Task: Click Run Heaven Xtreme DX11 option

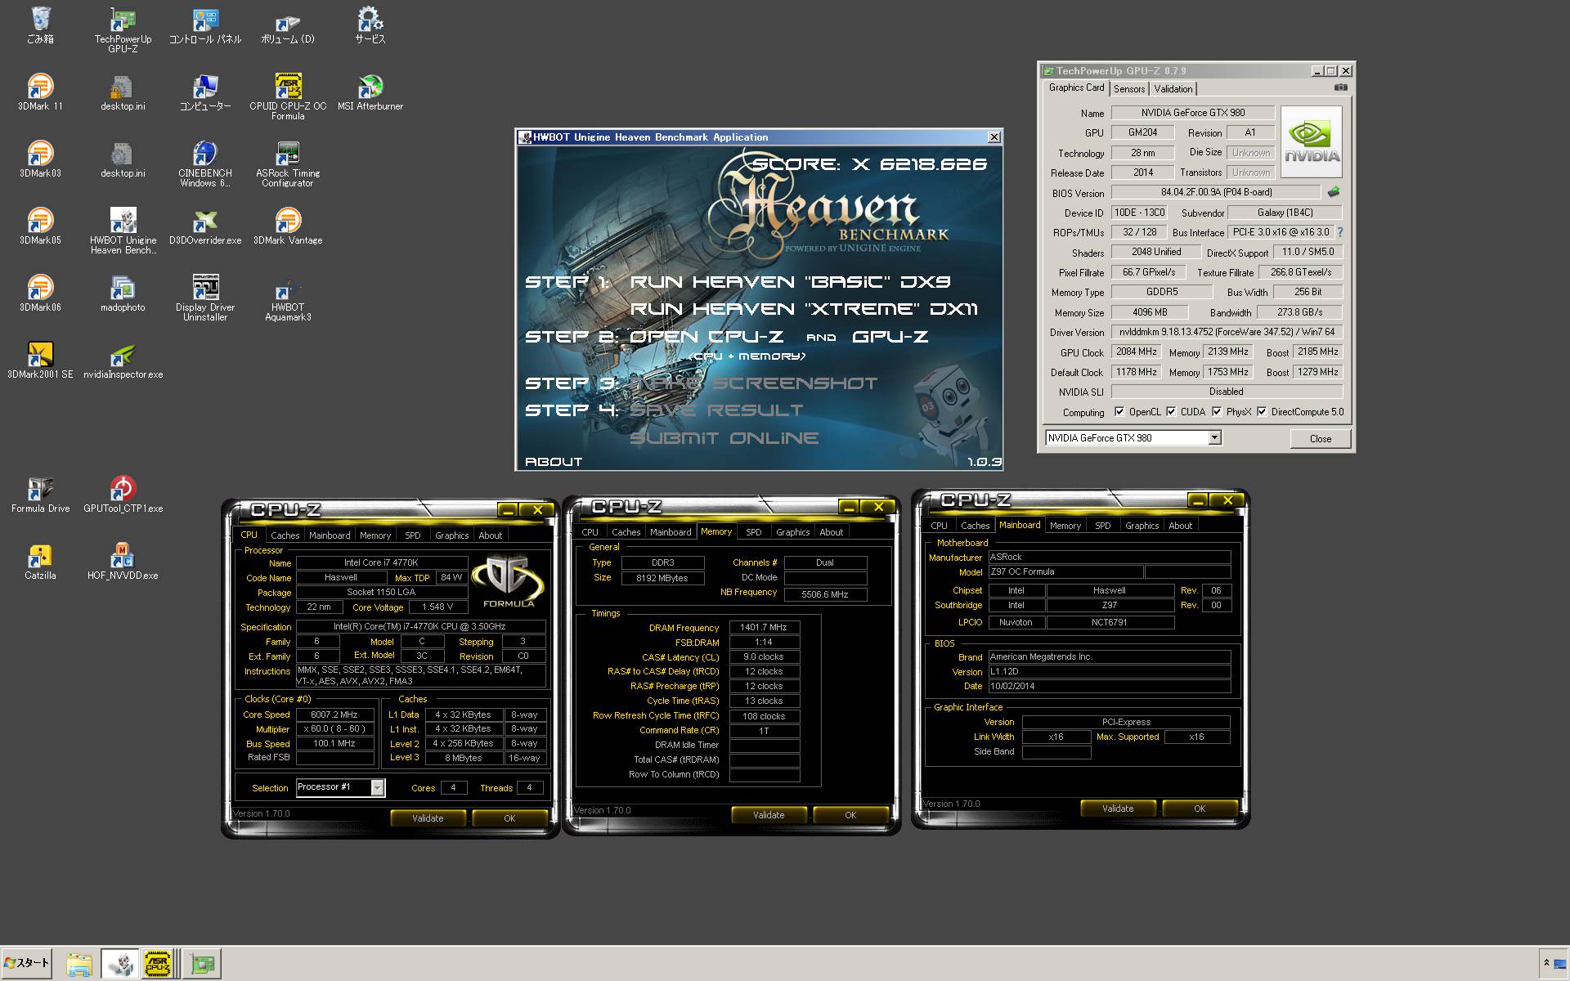Action: tap(803, 309)
